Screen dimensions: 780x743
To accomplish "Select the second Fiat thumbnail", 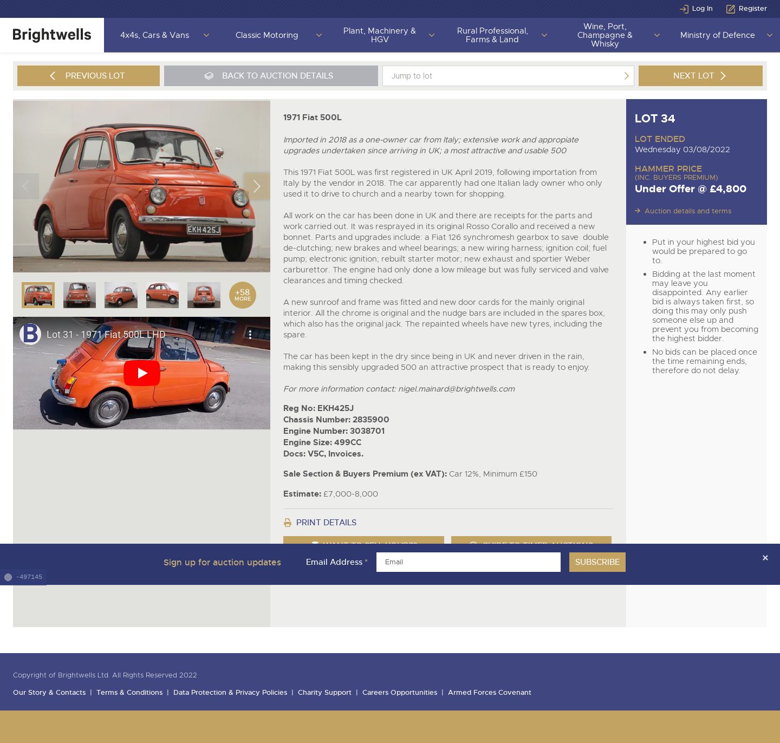I will (80, 295).
